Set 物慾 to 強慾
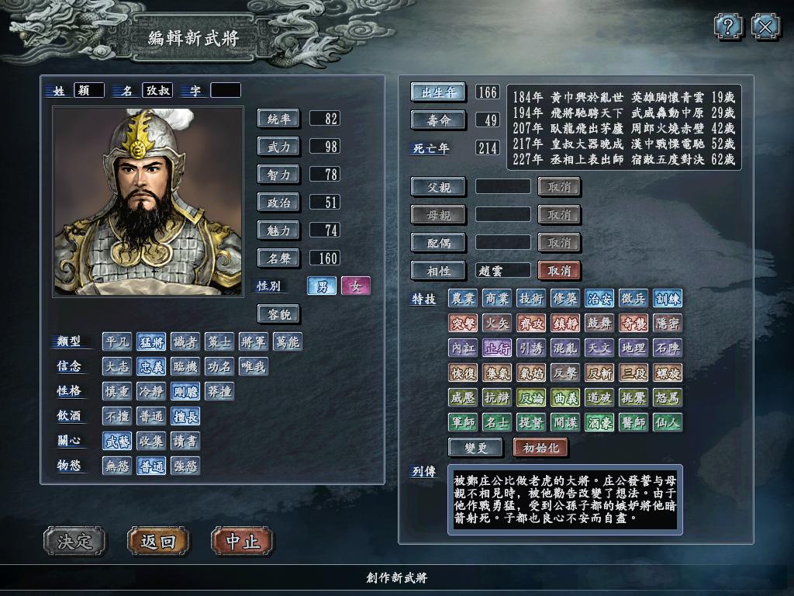The width and height of the screenshot is (794, 596). tap(185, 466)
